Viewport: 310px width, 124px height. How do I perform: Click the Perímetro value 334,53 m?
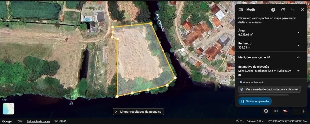pos(244,48)
